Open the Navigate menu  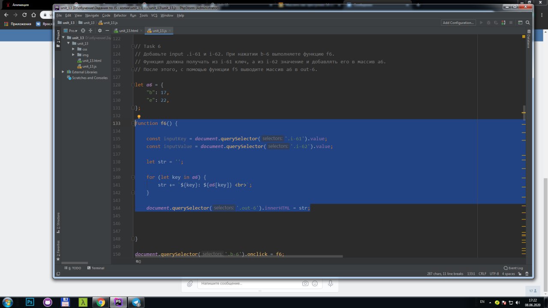(x=92, y=15)
